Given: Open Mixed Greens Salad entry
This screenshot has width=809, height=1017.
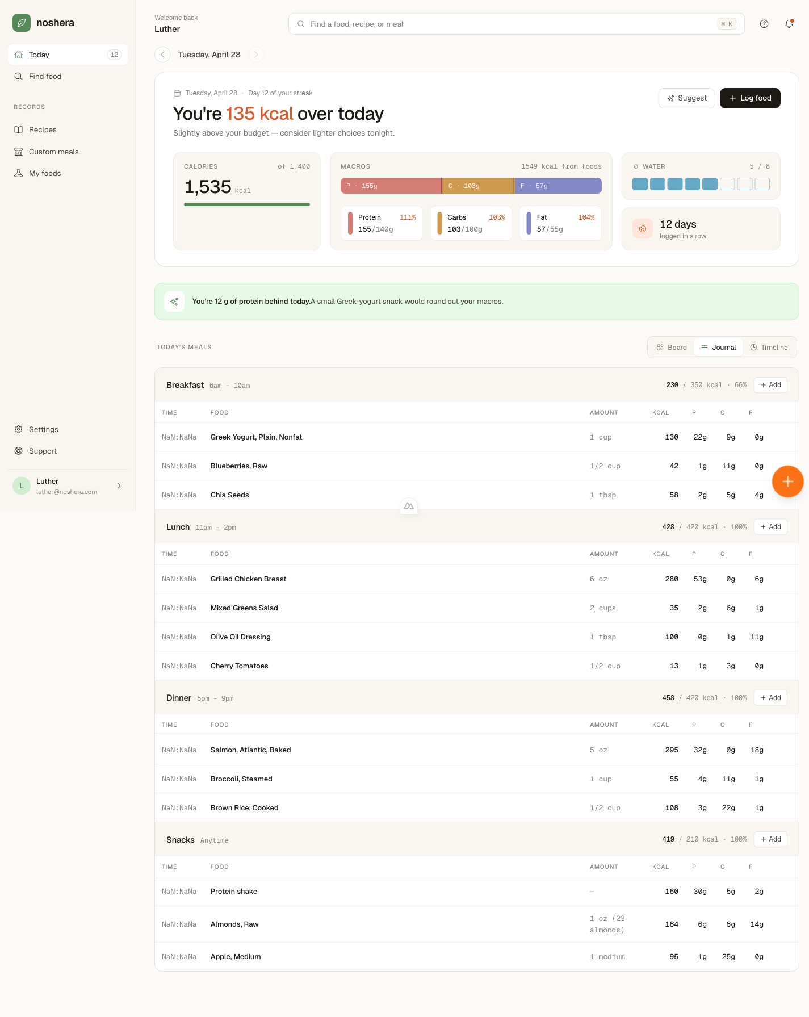Looking at the screenshot, I should coord(477,608).
